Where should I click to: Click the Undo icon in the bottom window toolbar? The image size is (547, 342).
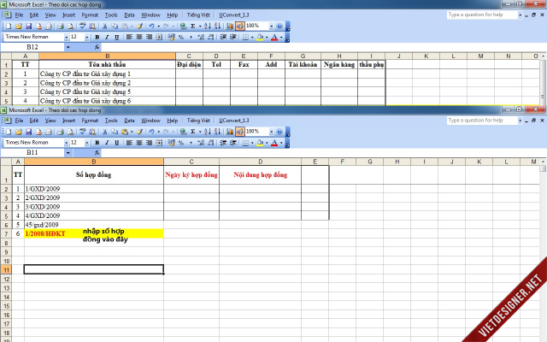tap(151, 132)
